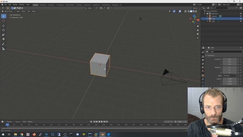Viewport: 243px width, 137px height.
Task: Hide the Cube object in outliner
Action: point(241,19)
